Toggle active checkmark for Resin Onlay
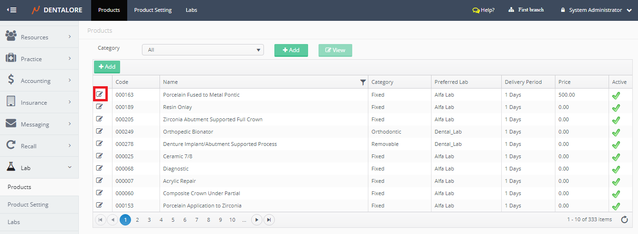The image size is (638, 234). click(616, 108)
